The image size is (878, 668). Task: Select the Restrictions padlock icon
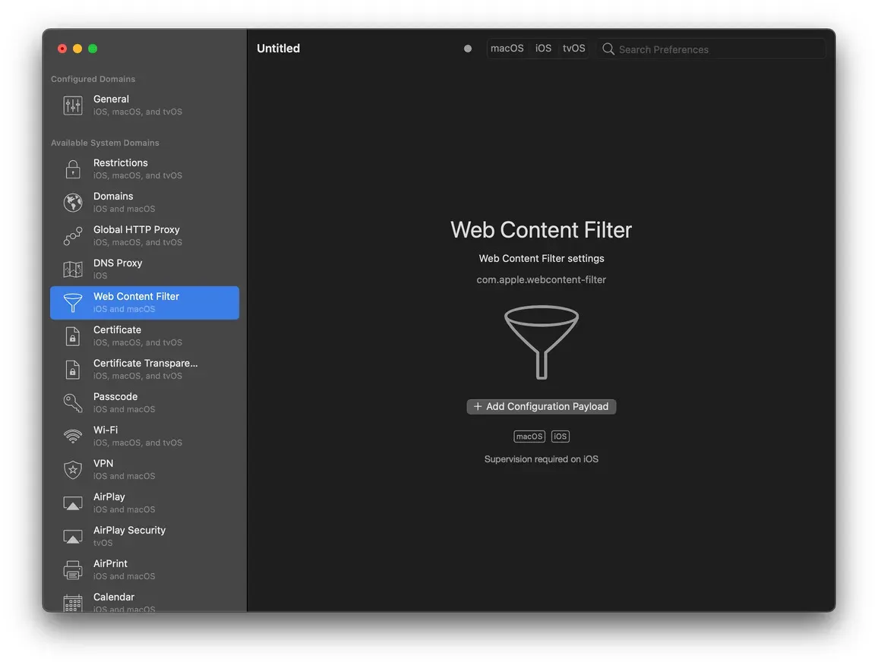tap(72, 169)
